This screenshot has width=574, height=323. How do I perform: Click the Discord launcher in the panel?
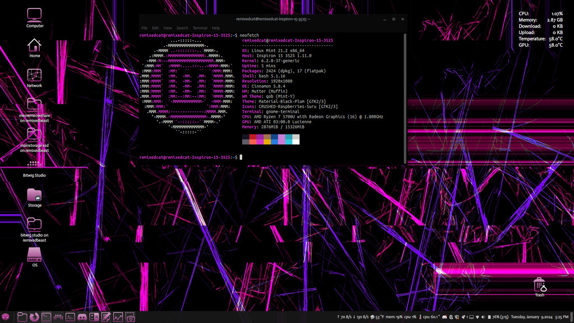point(82,317)
